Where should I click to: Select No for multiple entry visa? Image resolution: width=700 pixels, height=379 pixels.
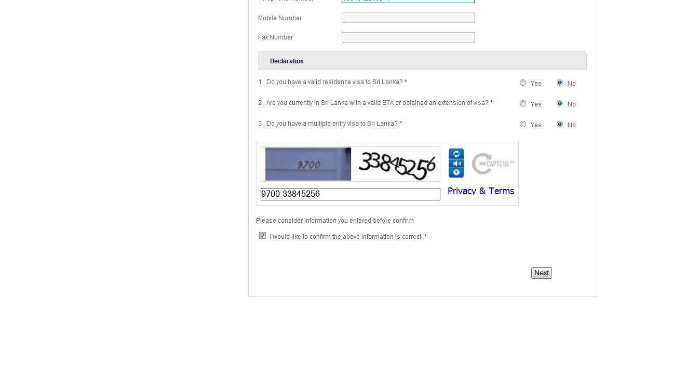coord(560,124)
